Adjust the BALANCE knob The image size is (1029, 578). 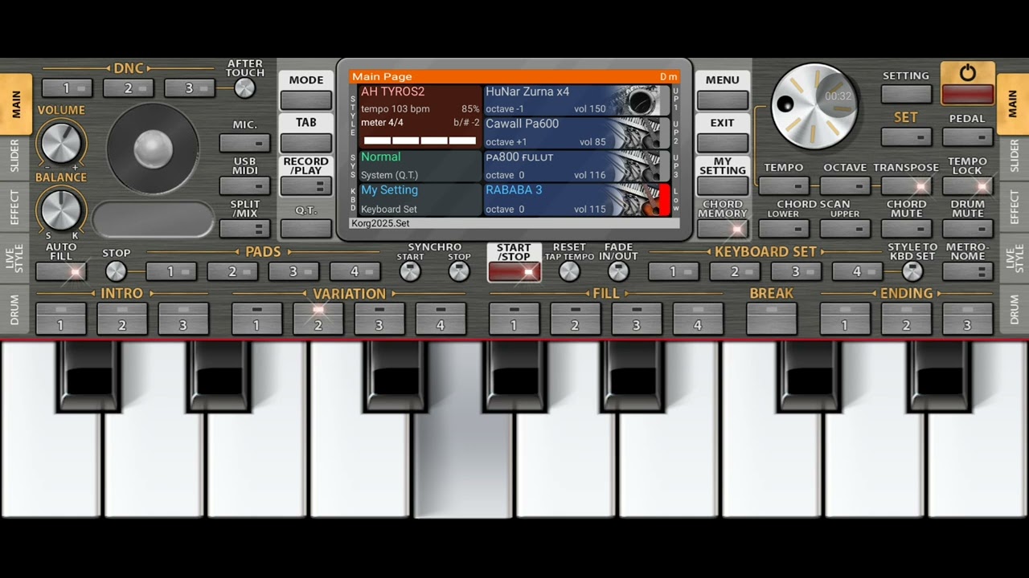(61, 210)
